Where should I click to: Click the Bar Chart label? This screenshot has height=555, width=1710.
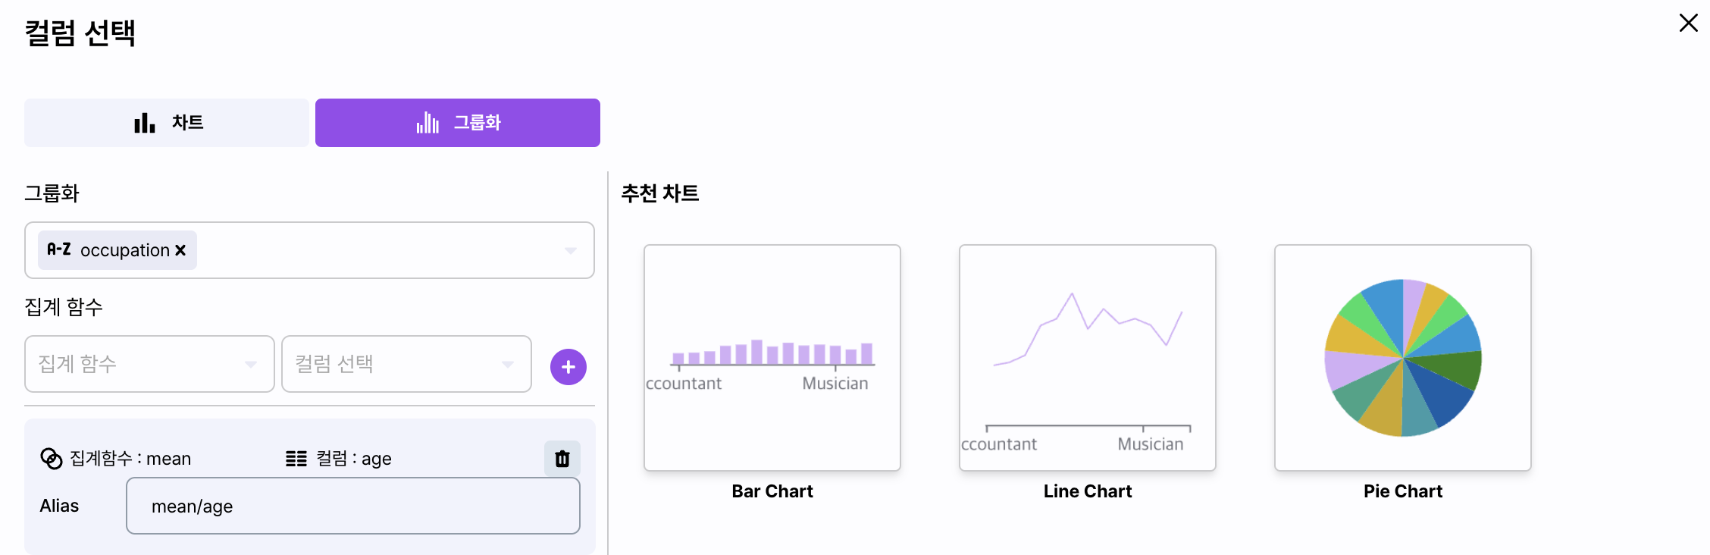pos(772,491)
